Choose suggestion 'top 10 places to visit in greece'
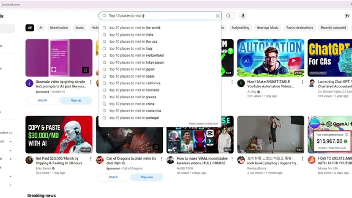Viewport: 352px width, 198px height. coord(160,97)
